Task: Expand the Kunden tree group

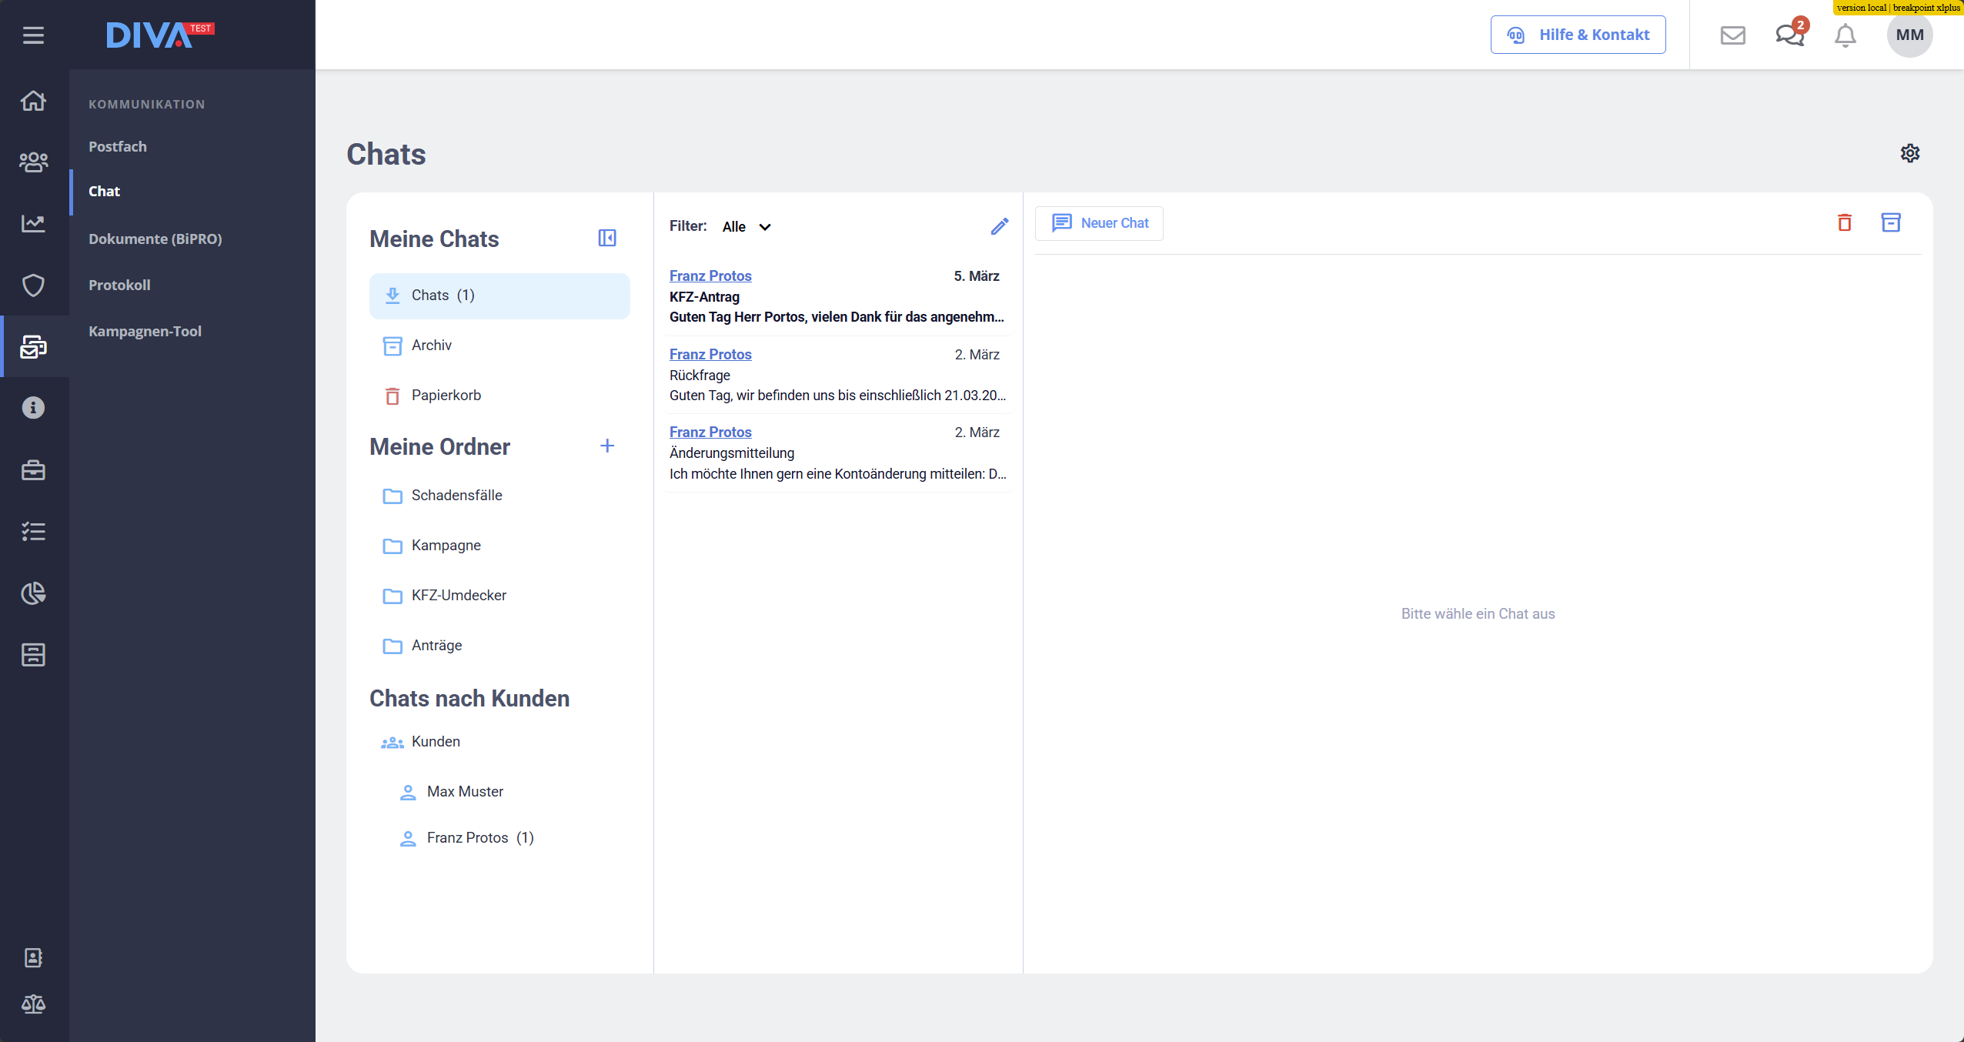Action: click(x=436, y=742)
